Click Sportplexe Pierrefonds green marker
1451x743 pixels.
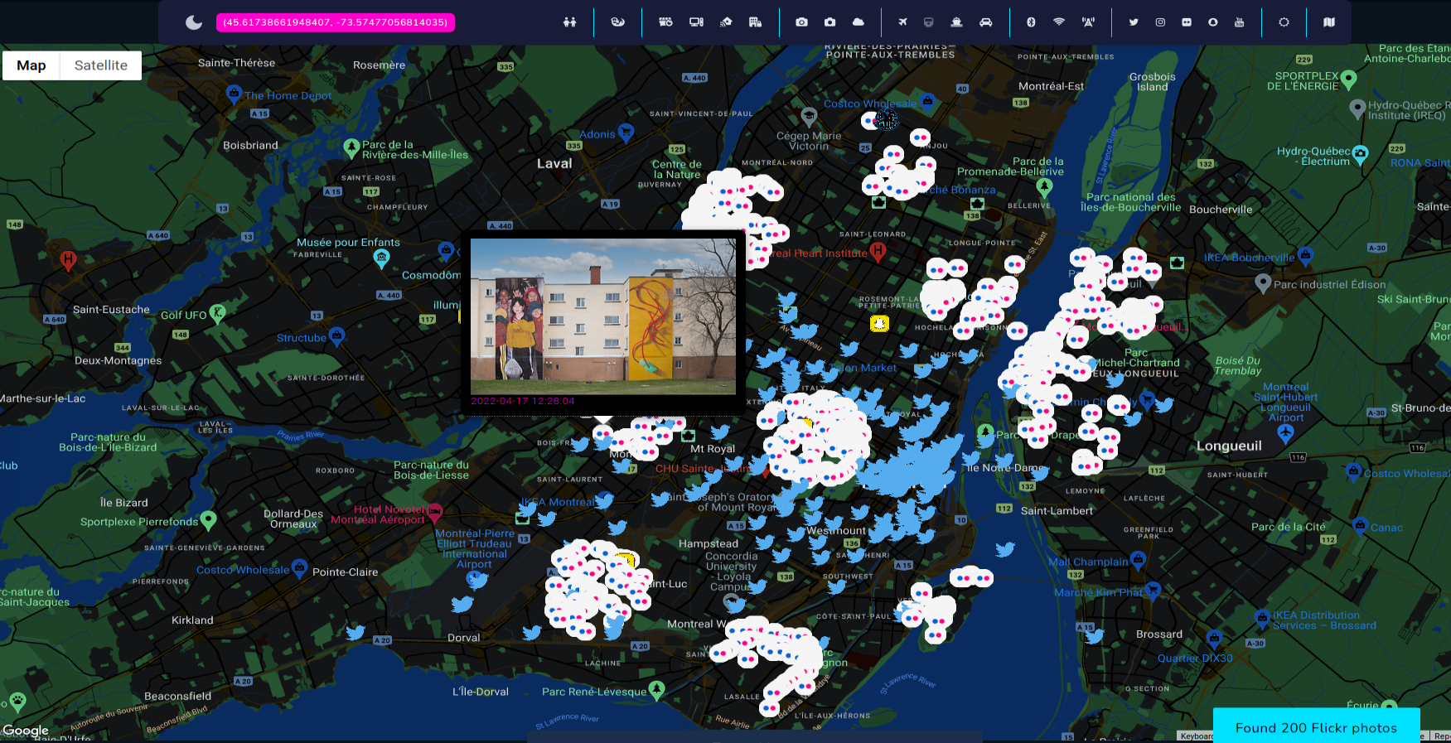tap(208, 519)
